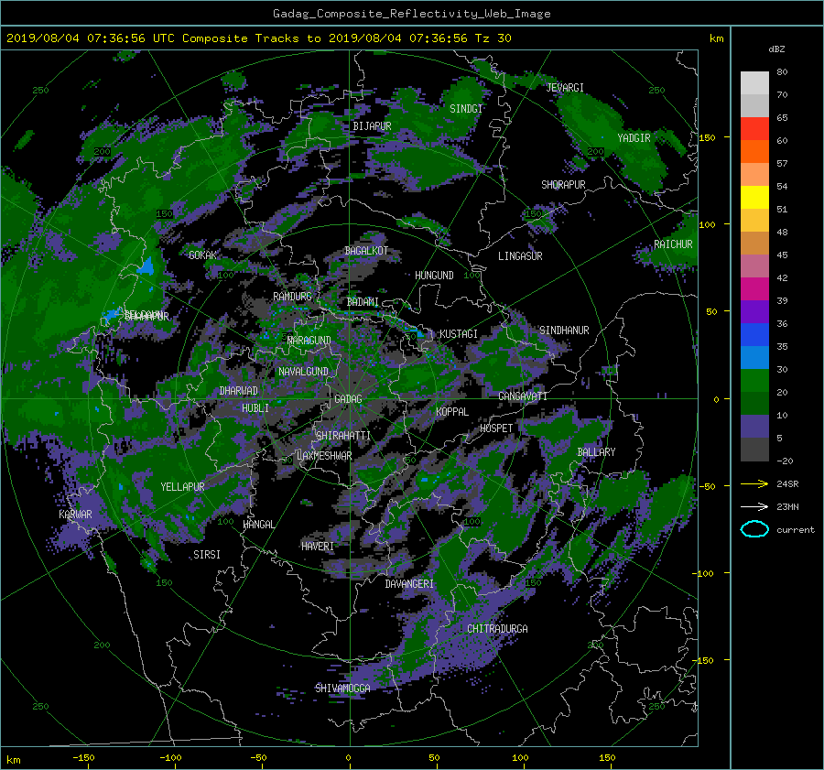This screenshot has width=824, height=770.
Task: Click the RAICHUR city label
Action: tap(673, 244)
